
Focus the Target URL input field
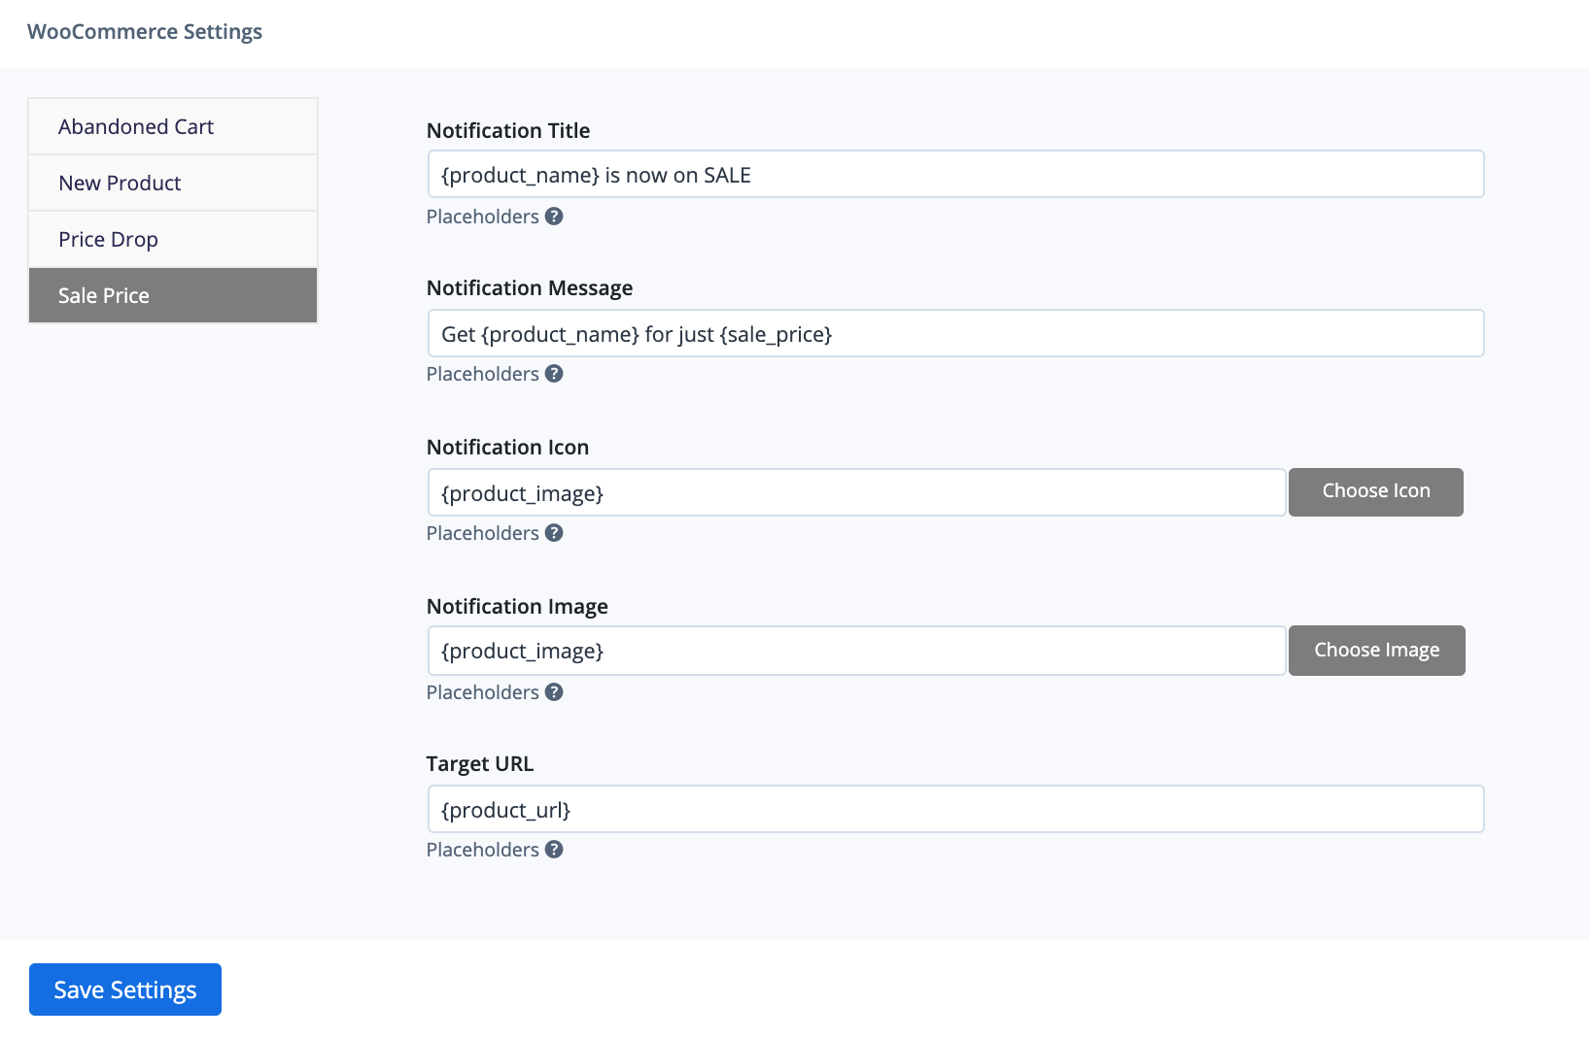click(x=955, y=809)
